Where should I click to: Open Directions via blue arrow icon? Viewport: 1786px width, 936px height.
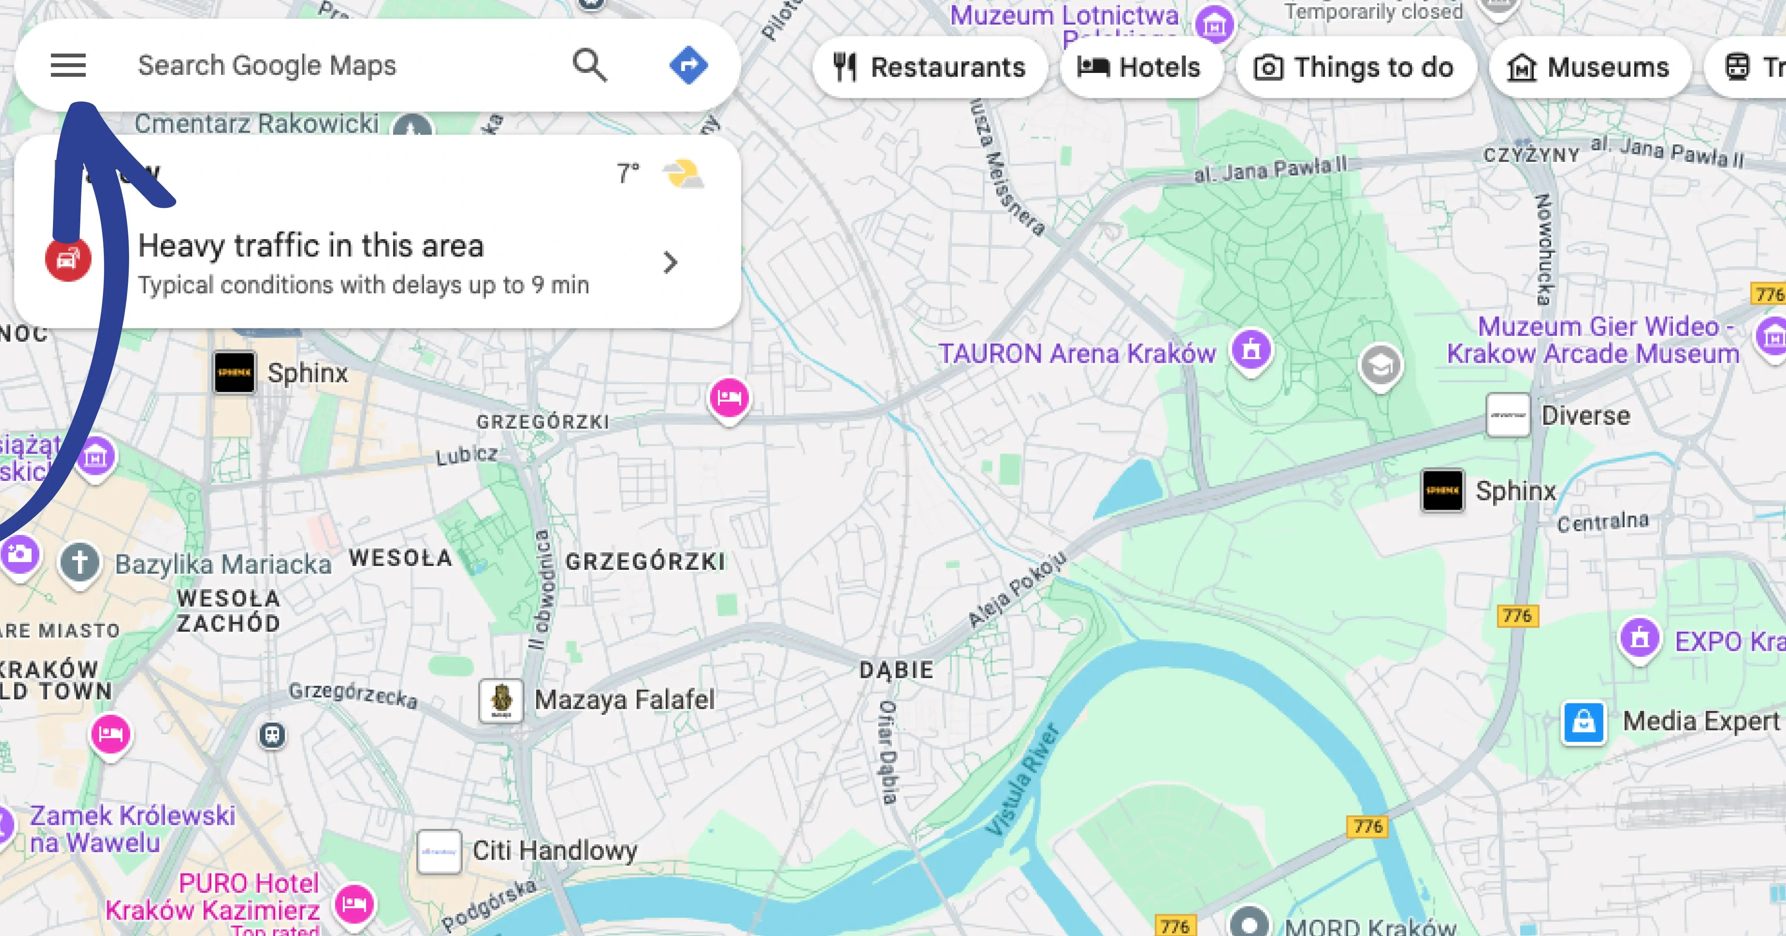point(689,66)
